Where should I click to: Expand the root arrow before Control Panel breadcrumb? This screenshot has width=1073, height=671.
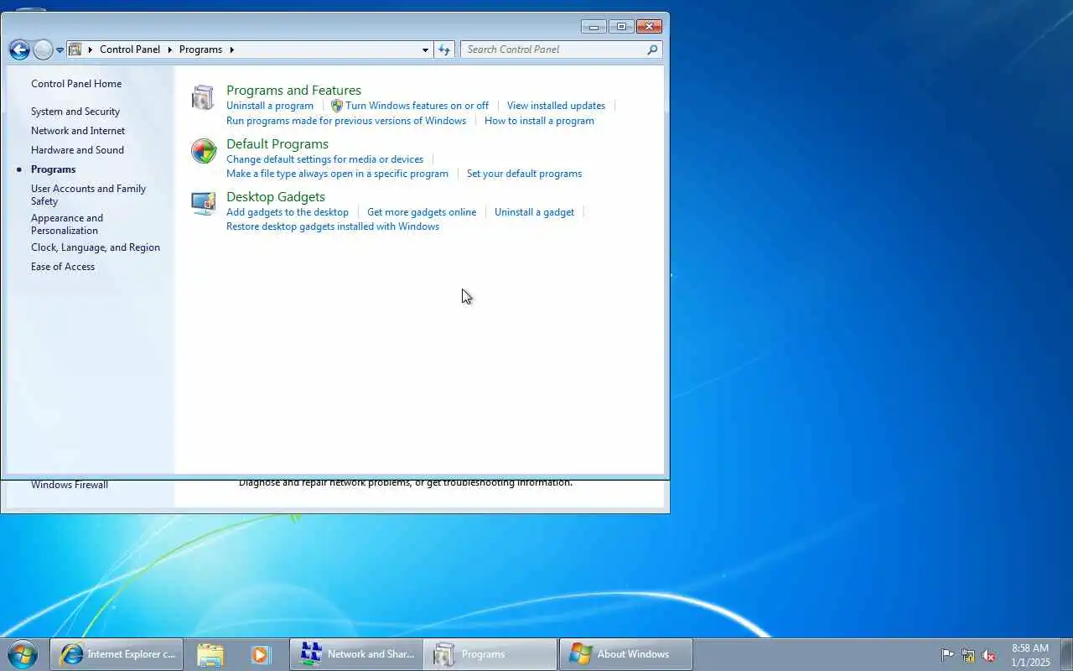click(x=91, y=49)
